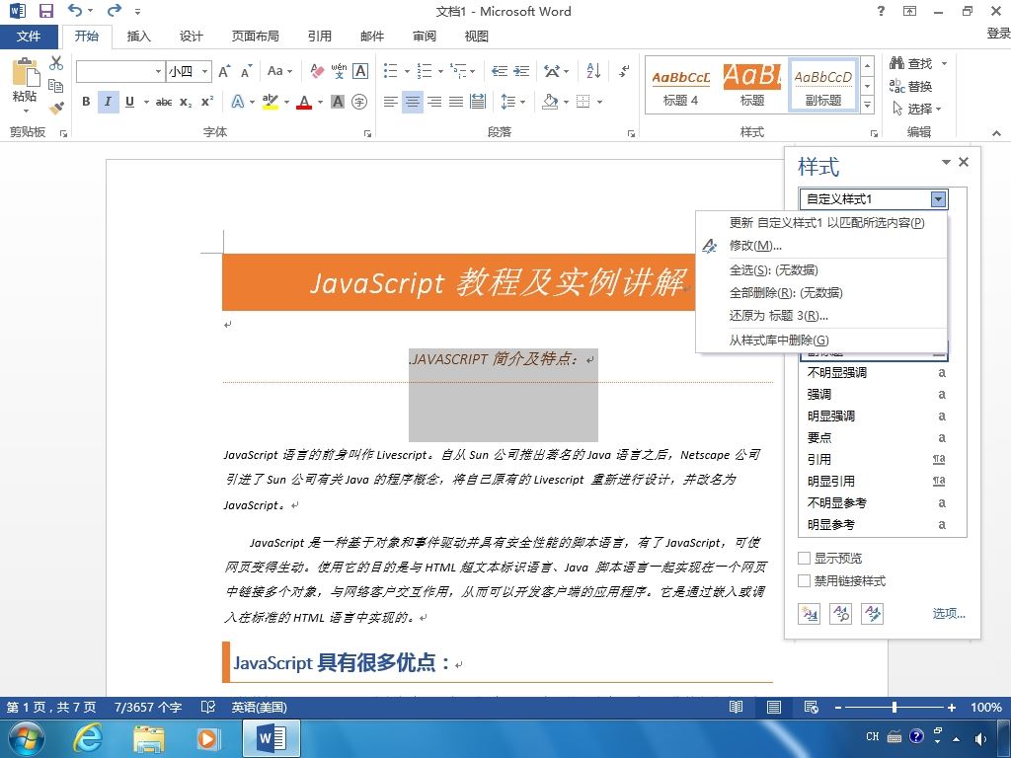Shrink font size with shrink font icon
This screenshot has height=758, width=1011.
(x=246, y=71)
